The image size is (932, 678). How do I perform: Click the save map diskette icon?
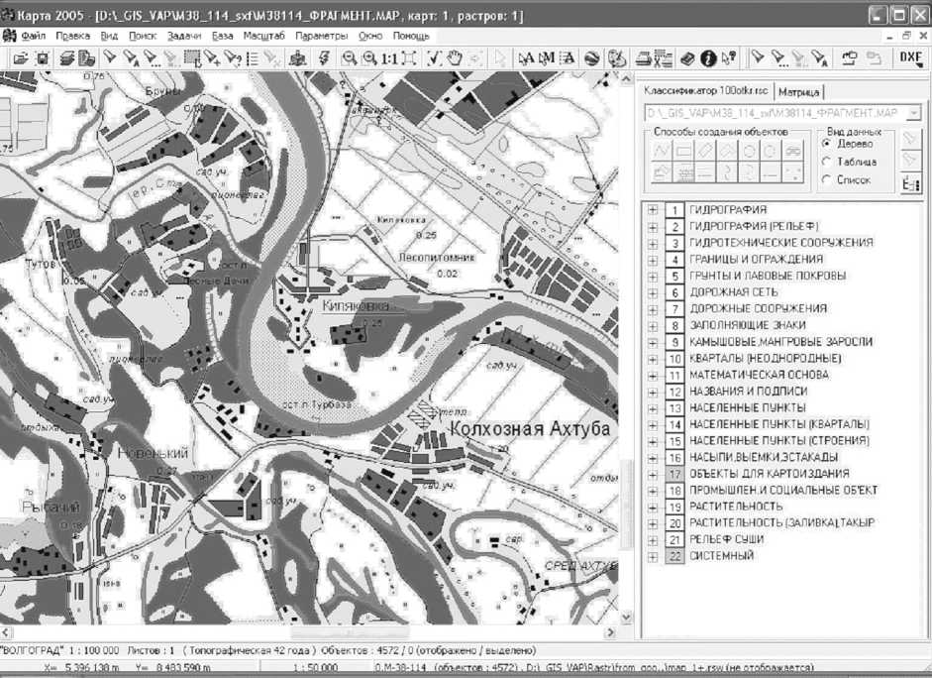[x=43, y=58]
